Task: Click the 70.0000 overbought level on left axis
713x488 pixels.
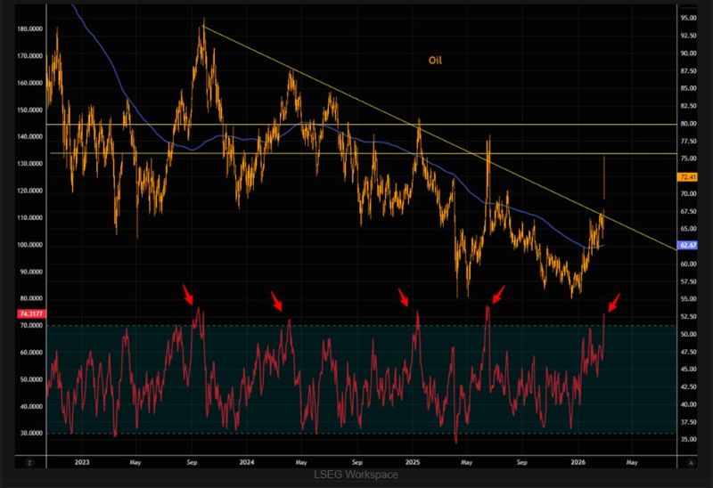Action: pos(31,326)
